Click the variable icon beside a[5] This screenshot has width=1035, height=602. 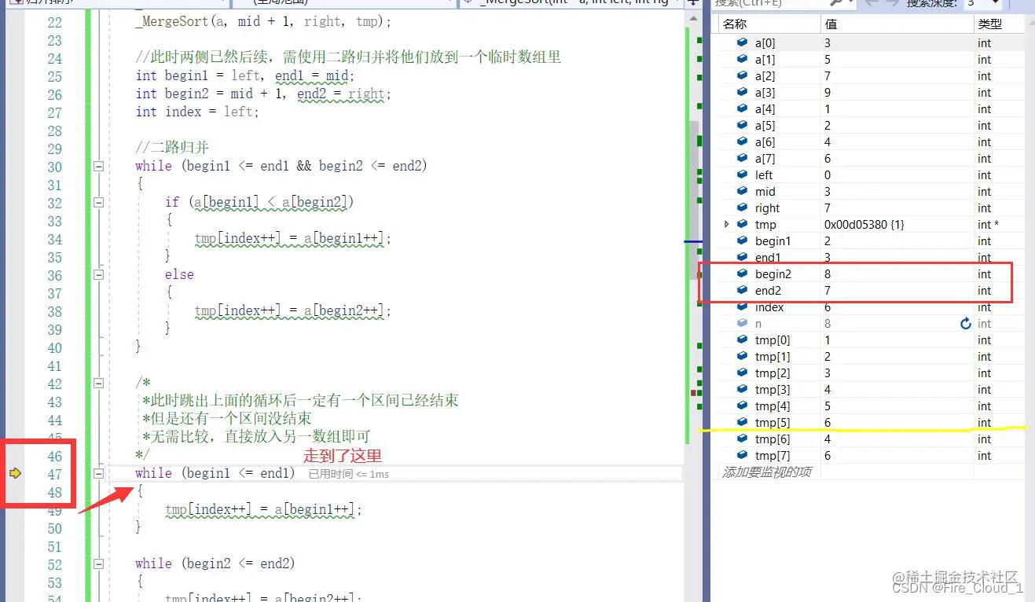point(742,125)
